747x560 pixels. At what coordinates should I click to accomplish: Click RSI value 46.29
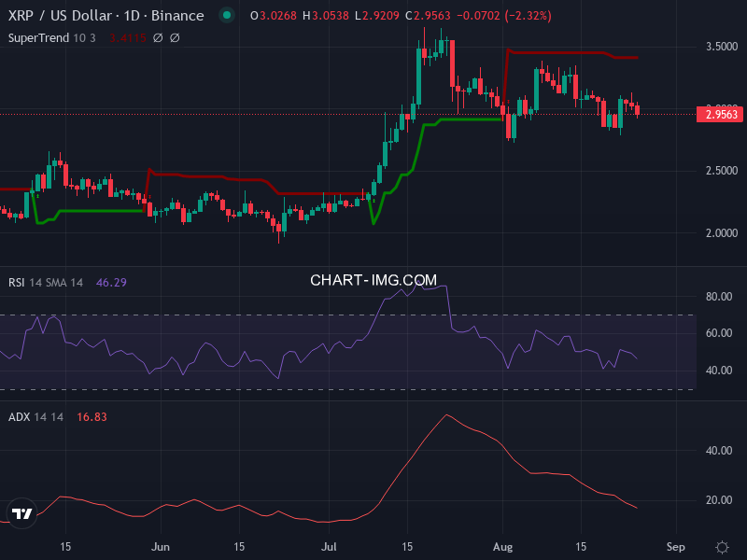111,283
